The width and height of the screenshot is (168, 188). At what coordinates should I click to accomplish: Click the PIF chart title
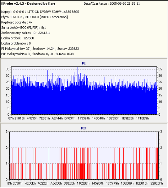84,128
